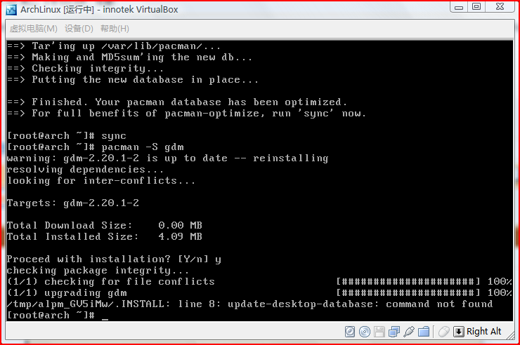
Task: Click 'Putting the new database in place...' line
Action: pyautogui.click(x=132, y=80)
